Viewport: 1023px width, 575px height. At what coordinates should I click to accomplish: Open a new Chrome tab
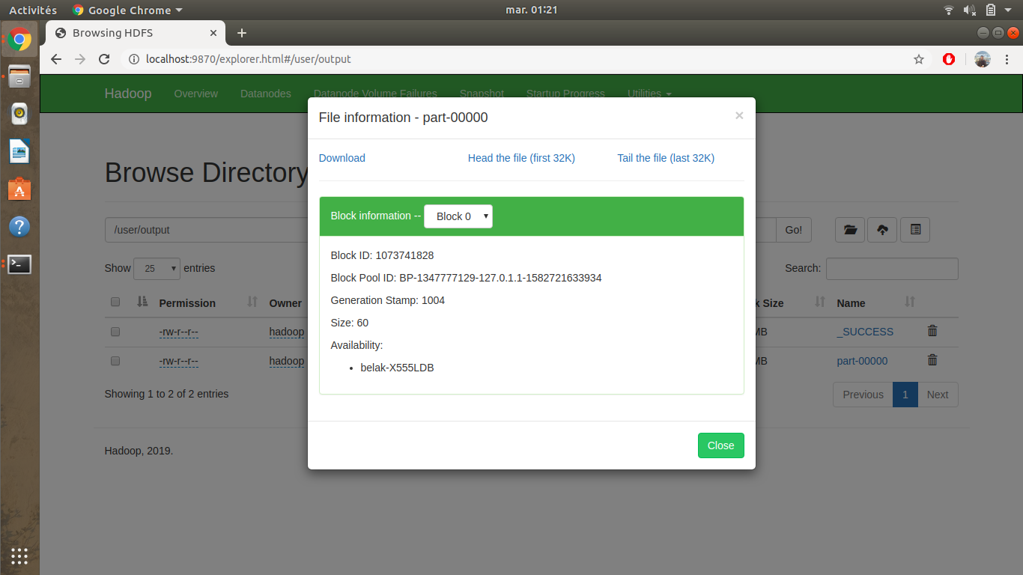pyautogui.click(x=241, y=33)
